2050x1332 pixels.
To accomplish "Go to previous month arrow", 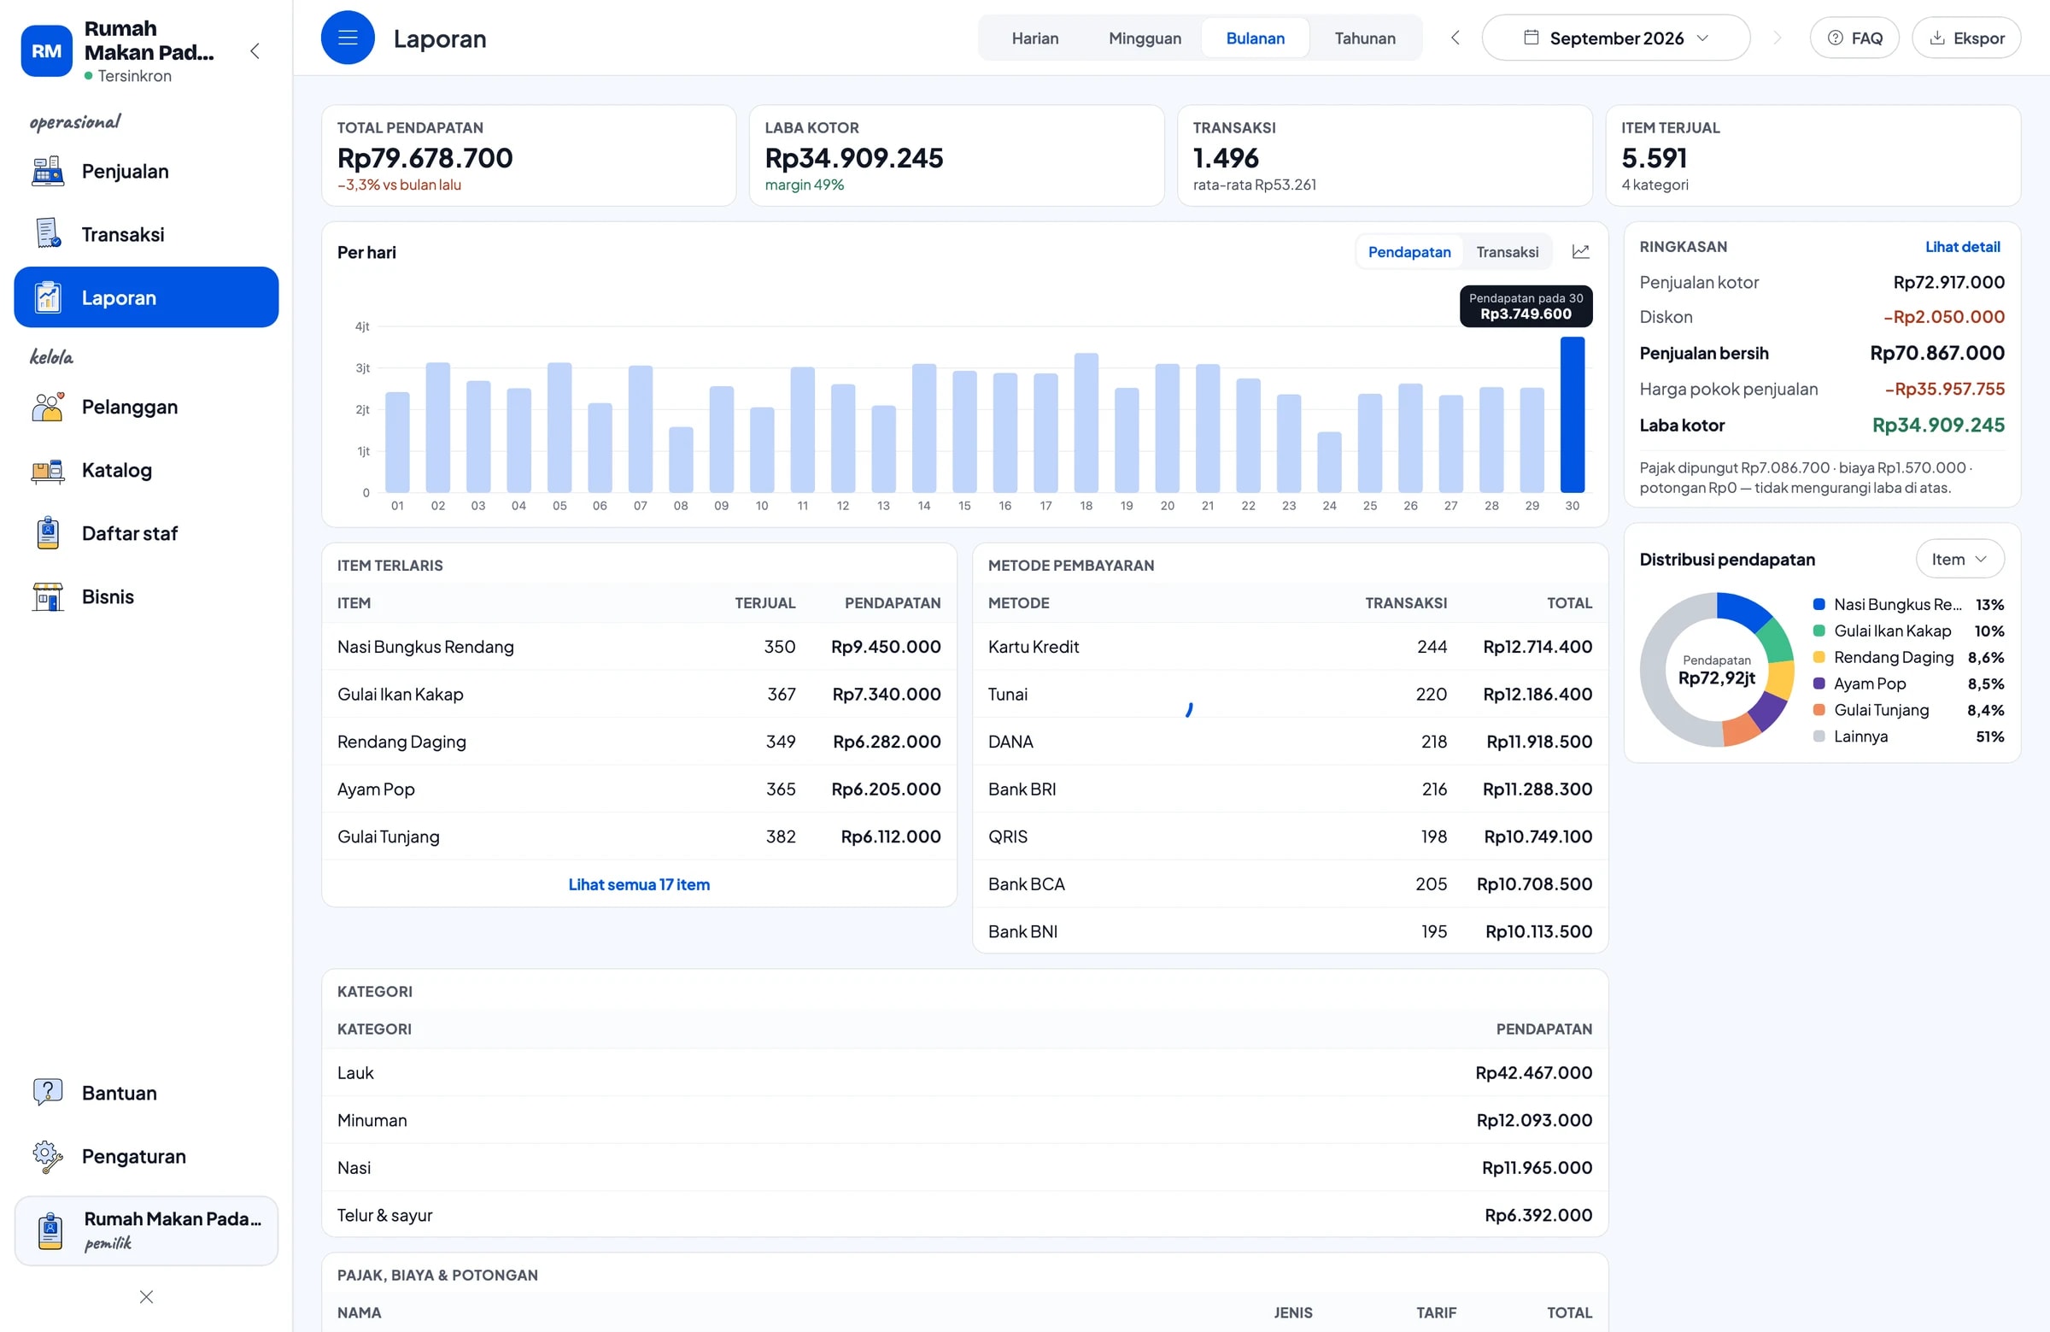I will point(1455,38).
